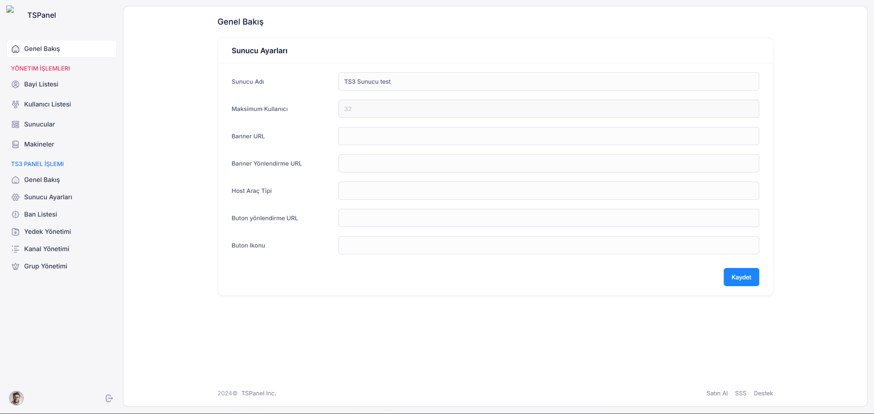Click the Yedek Yönetimi backup icon
The width and height of the screenshot is (874, 414).
[x=15, y=232]
